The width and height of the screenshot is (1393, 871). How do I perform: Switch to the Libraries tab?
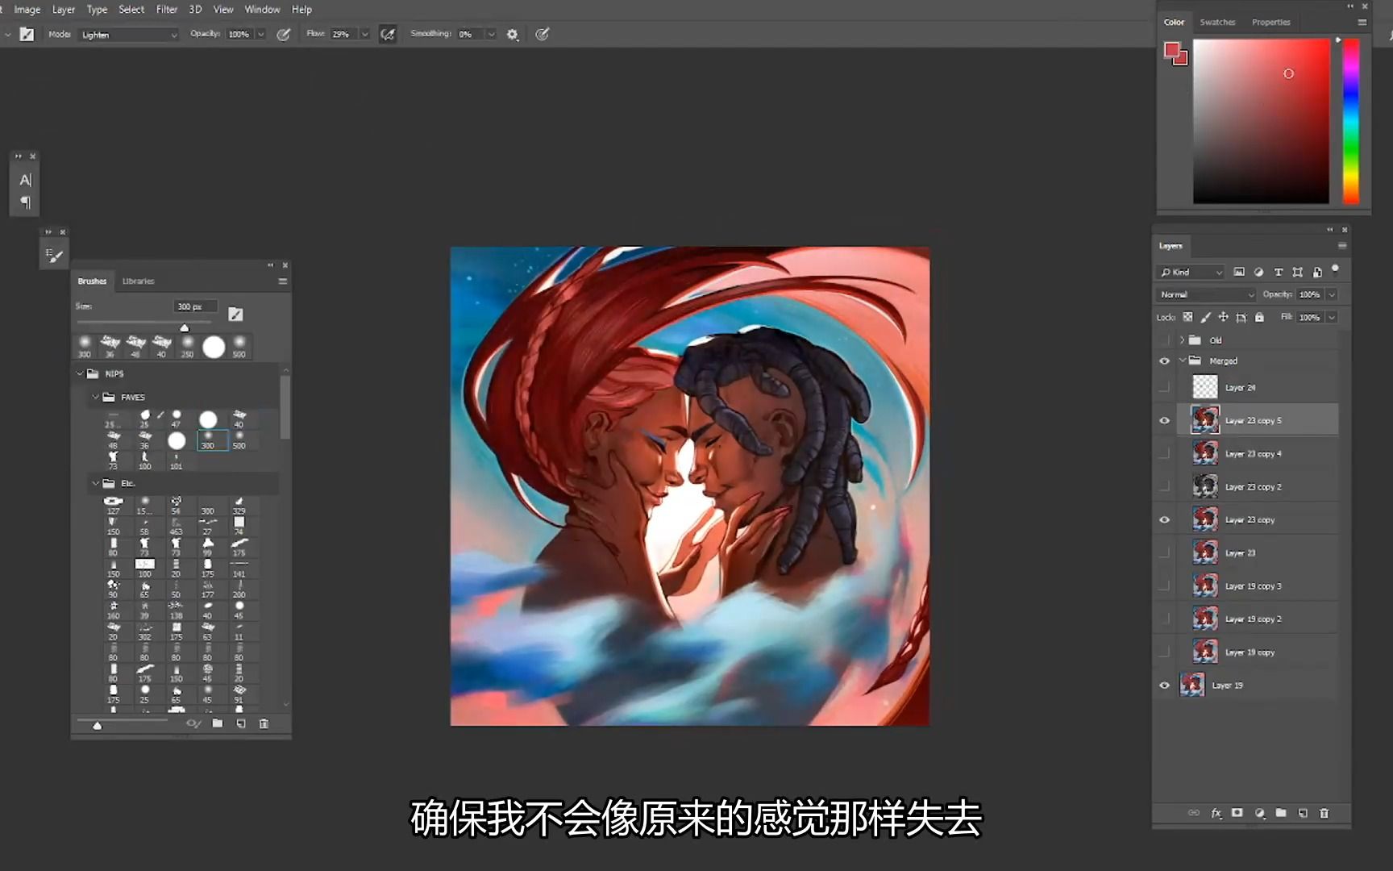click(x=138, y=281)
